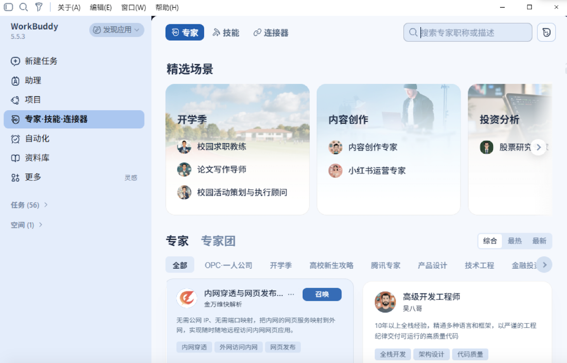Switch sorting to 综合
The height and width of the screenshot is (363, 567).
click(x=490, y=241)
